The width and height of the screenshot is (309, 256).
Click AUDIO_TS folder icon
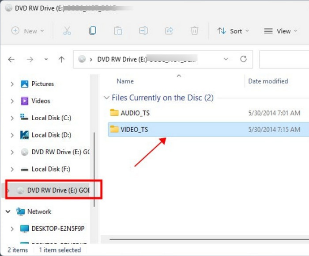coord(114,112)
